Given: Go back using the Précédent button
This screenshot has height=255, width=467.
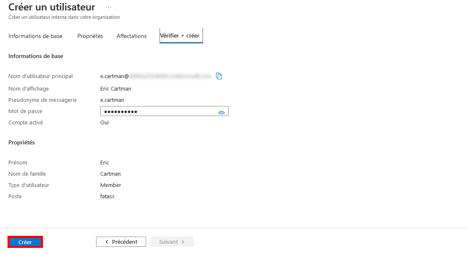Looking at the screenshot, I should 121,242.
